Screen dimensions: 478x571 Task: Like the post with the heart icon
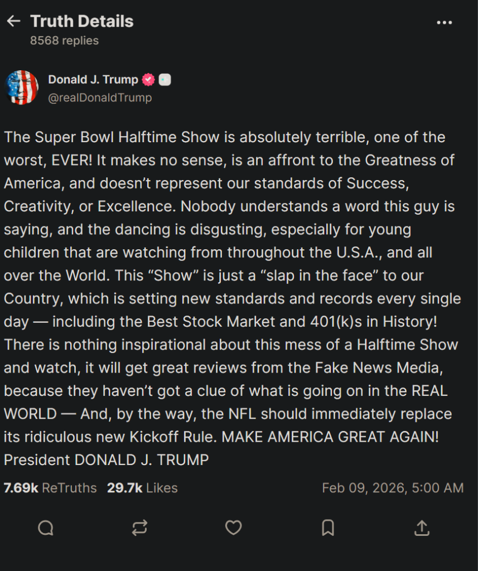click(x=233, y=528)
